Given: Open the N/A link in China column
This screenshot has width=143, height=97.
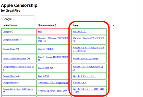Looking at the screenshot, I should click(x=40, y=32).
